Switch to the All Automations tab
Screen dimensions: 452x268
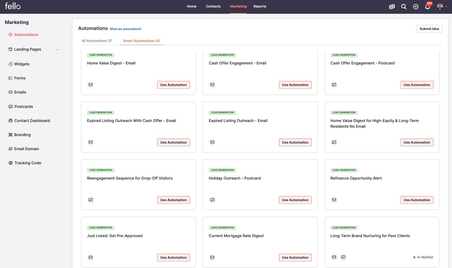click(97, 41)
